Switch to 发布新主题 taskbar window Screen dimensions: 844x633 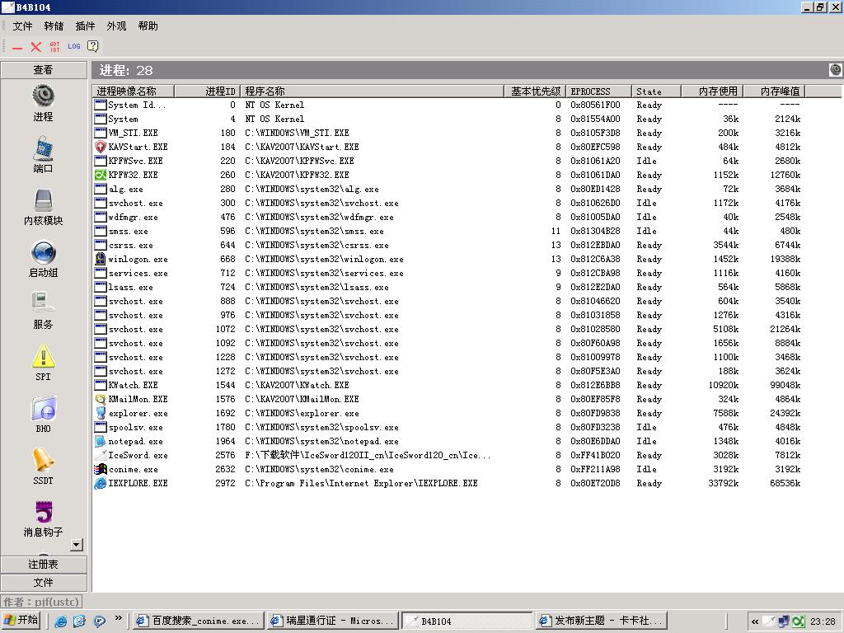click(x=601, y=621)
